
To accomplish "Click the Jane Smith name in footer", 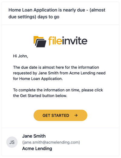I will click(34, 136).
